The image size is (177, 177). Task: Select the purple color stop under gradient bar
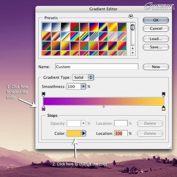[x=44, y=109]
